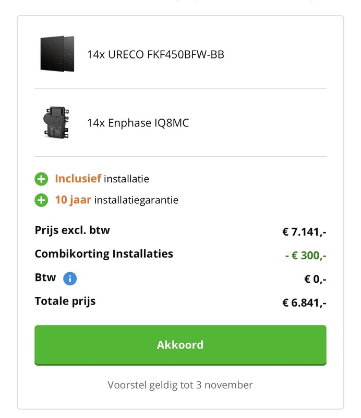Click the 14x URECO FKF450BFW-BB product name
This screenshot has width=361, height=418.
[155, 54]
